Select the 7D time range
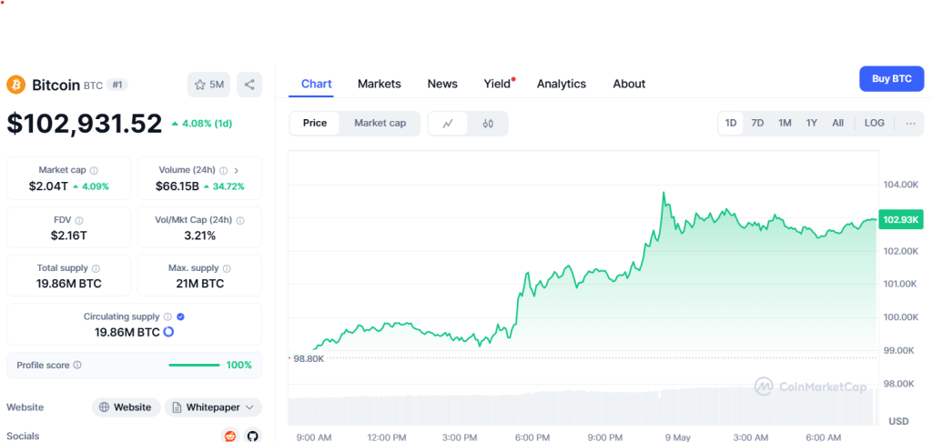 (757, 123)
